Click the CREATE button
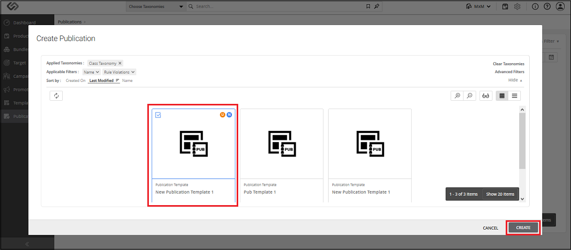The width and height of the screenshot is (571, 250). (523, 228)
